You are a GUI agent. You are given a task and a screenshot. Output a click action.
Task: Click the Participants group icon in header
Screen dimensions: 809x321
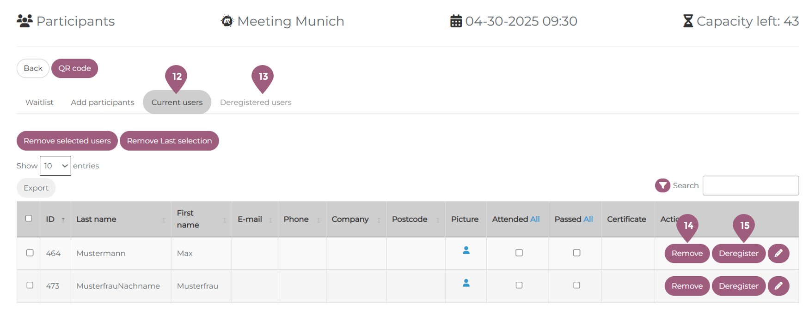click(25, 21)
